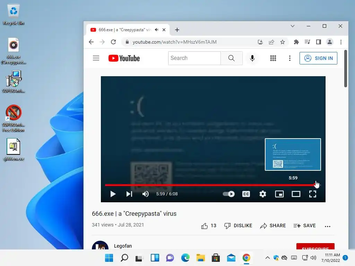The height and width of the screenshot is (266, 355).
Task: Select 666.exe (Creepypast... desktop file
Action: pyautogui.click(x=14, y=51)
